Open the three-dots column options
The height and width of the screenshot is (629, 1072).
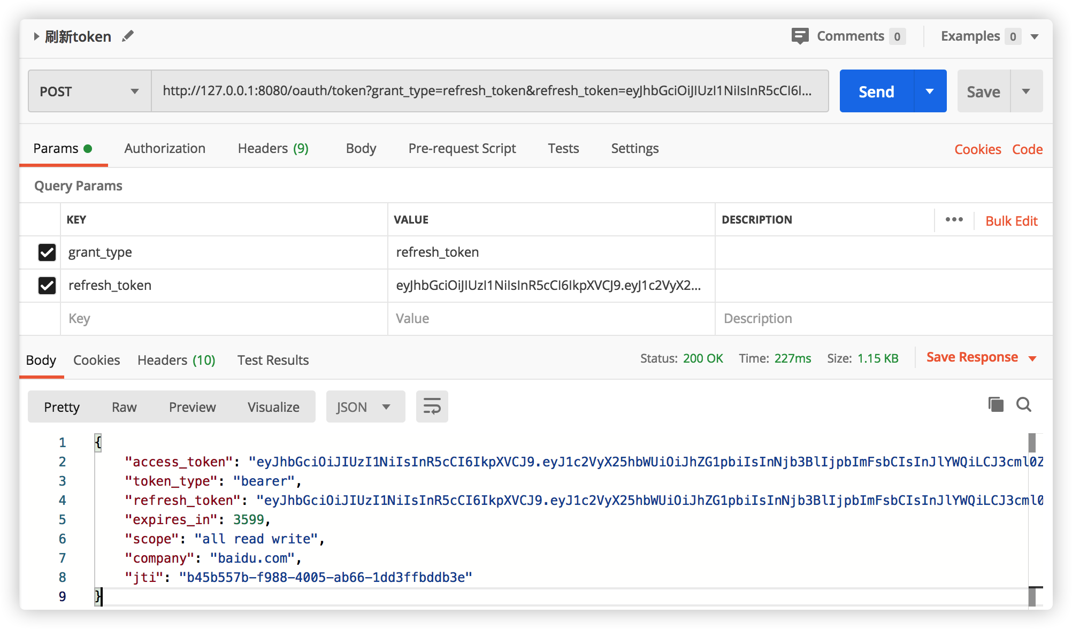click(x=954, y=220)
